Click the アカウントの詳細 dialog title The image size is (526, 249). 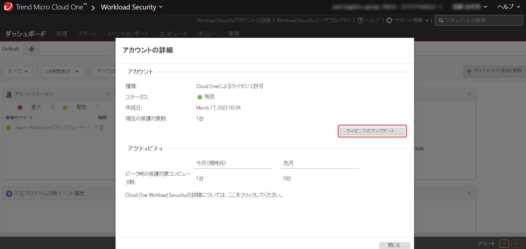coord(148,50)
